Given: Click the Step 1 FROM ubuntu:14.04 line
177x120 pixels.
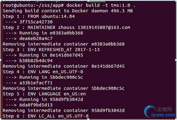Looking at the screenshot, I should click(39, 17).
